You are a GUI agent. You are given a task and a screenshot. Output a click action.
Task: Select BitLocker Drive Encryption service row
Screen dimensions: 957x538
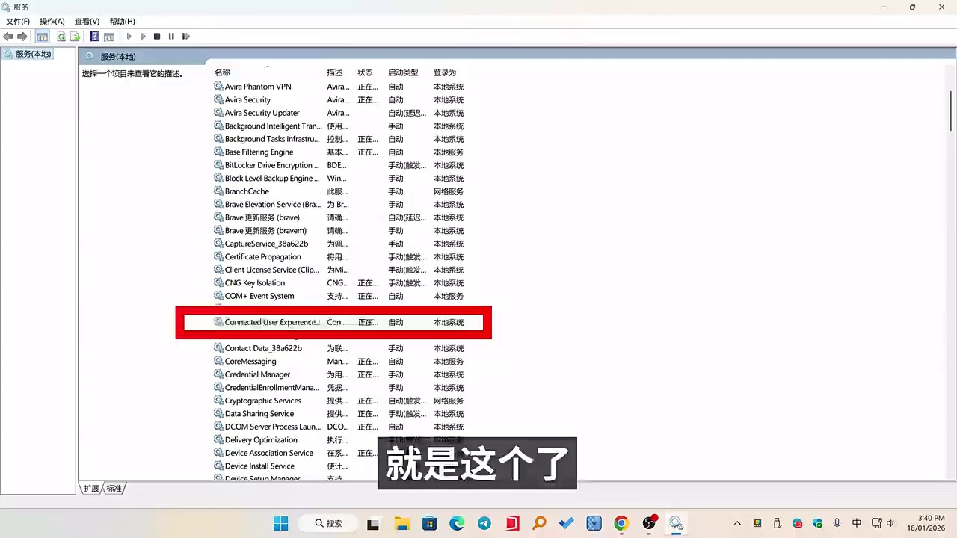click(x=339, y=165)
